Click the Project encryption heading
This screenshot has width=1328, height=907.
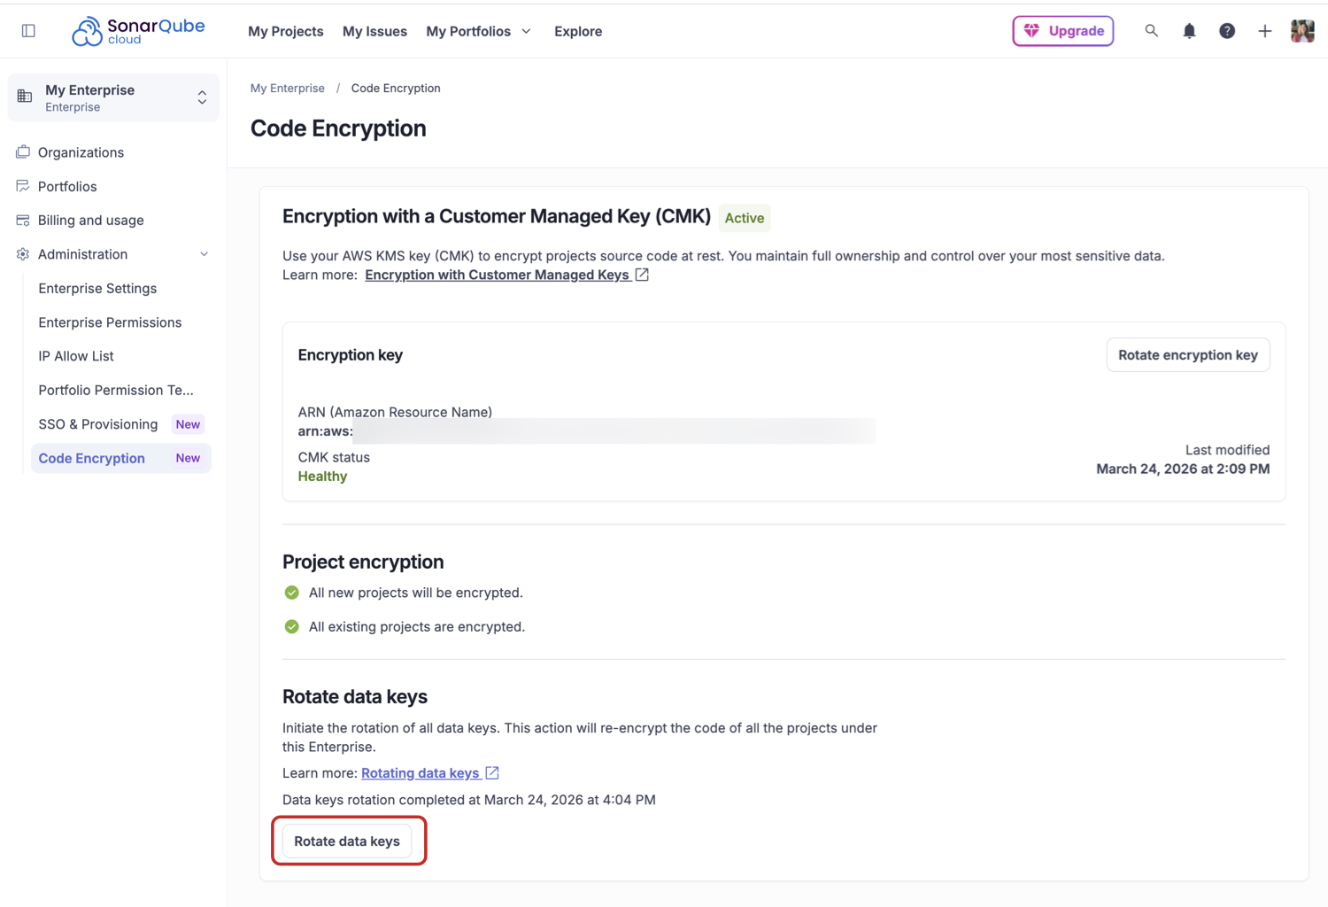(x=363, y=562)
